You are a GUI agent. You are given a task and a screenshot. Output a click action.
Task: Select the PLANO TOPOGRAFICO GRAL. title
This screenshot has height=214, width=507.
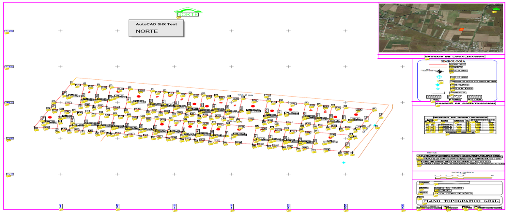tap(461, 201)
